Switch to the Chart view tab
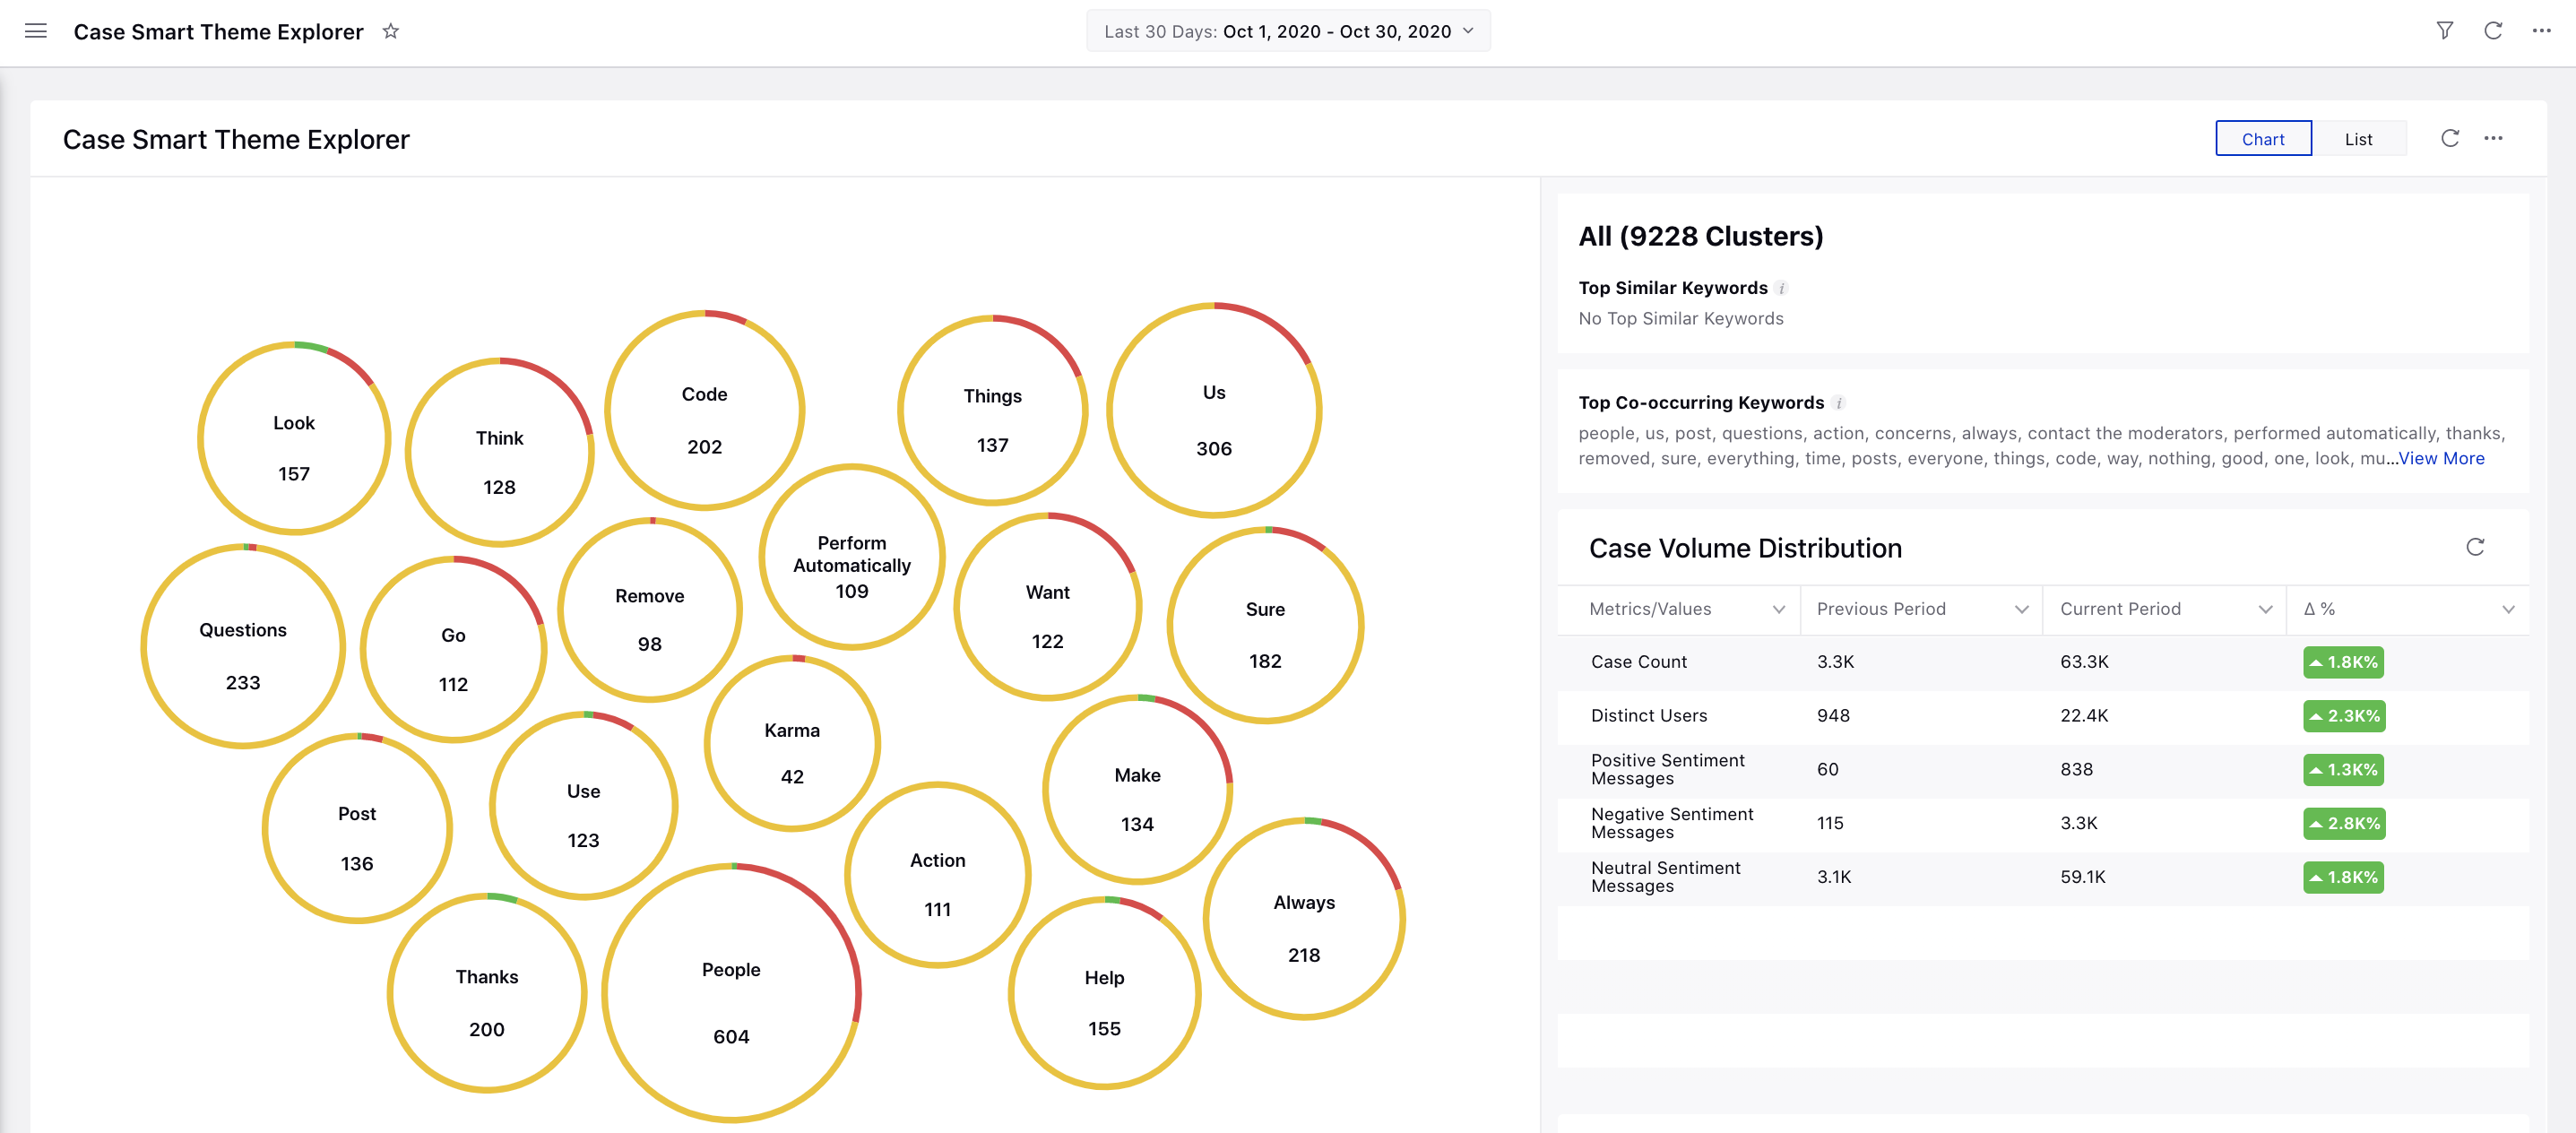 pyautogui.click(x=2264, y=138)
